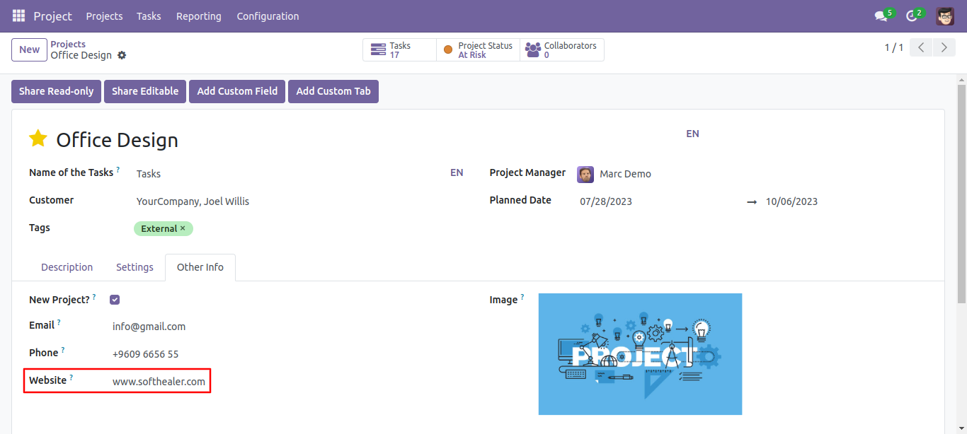Click the help mark beside Phone
This screenshot has height=434, width=967.
point(62,350)
